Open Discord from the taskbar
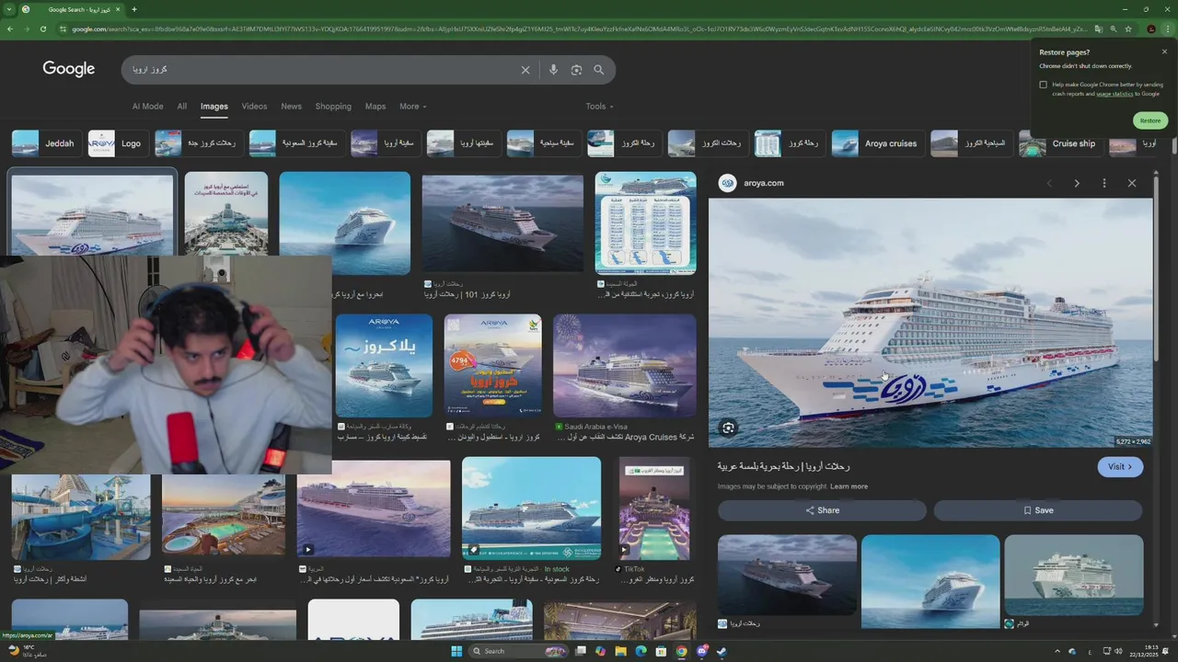This screenshot has height=662, width=1178. pyautogui.click(x=701, y=651)
